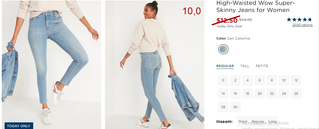Open the 2030 ratings link
This screenshot has width=319, height=129.
[302, 25]
